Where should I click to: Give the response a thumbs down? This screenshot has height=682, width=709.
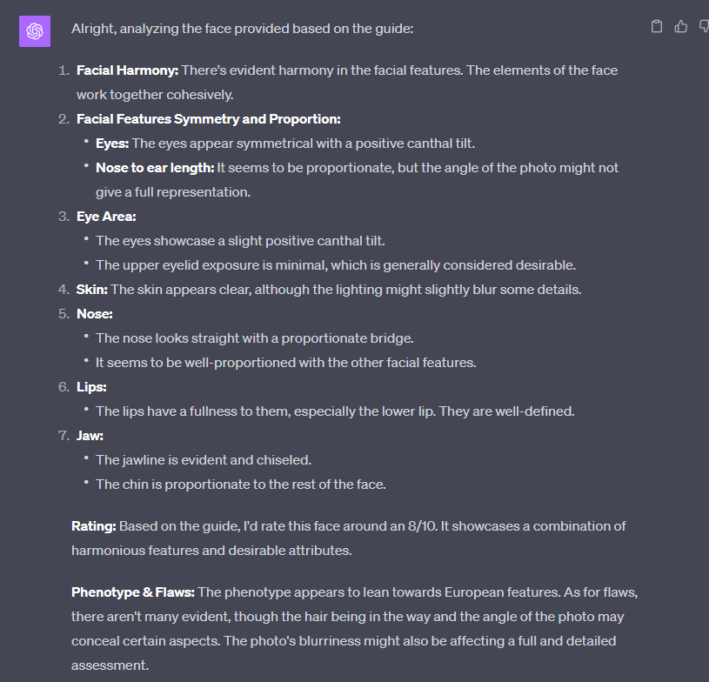click(704, 27)
